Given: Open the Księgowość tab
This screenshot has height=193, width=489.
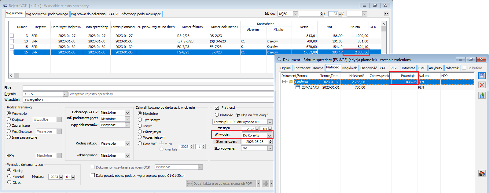Looking at the screenshot, I should click(x=368, y=68).
